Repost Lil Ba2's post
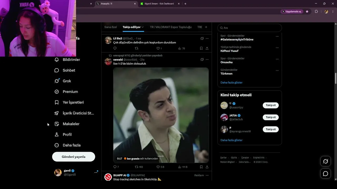The image size is (337, 189). pyautogui.click(x=136, y=48)
